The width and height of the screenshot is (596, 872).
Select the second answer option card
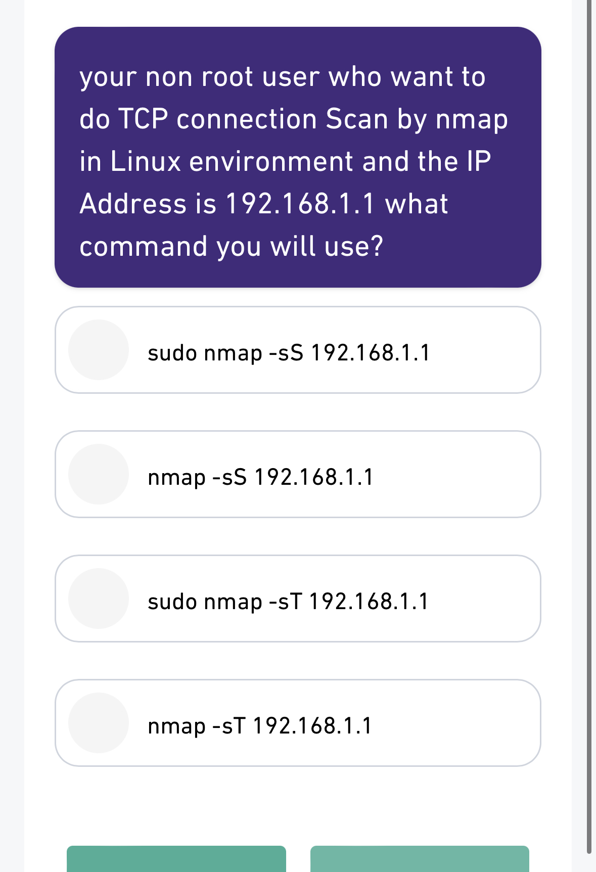click(x=297, y=475)
